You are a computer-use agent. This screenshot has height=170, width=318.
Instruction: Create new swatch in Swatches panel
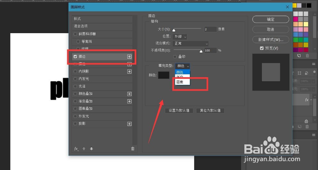click(299, 56)
